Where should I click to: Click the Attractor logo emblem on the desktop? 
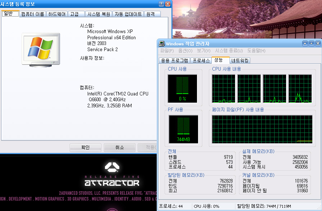pos(112,167)
